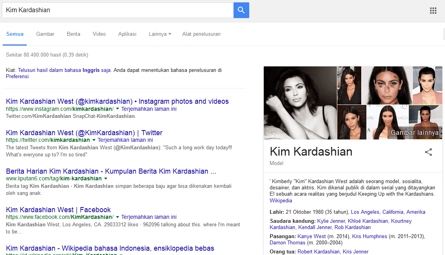
Task: Open the bruised-face image thumbnail
Action: click(x=387, y=85)
